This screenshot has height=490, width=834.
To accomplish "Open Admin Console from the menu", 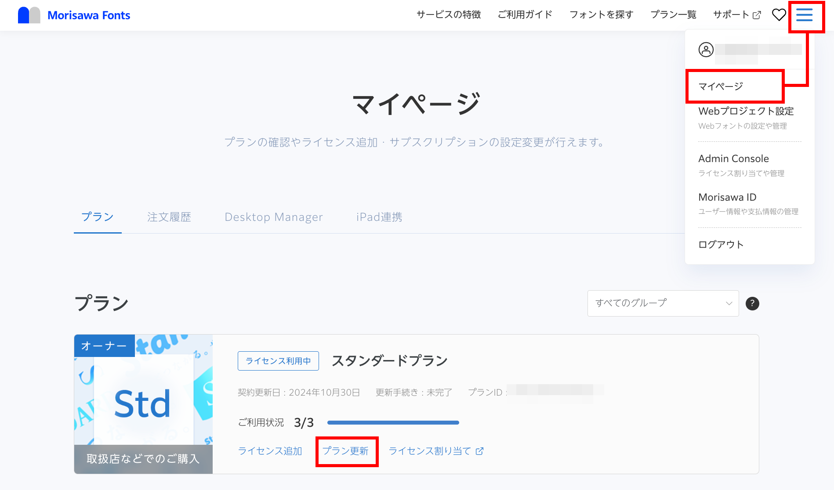I will pyautogui.click(x=733, y=159).
